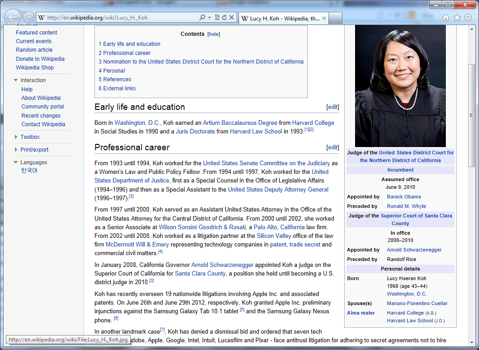Image resolution: width=479 pixels, height=350 pixels.
Task: Open the Lucy Koh portrait photo
Action: [400, 86]
